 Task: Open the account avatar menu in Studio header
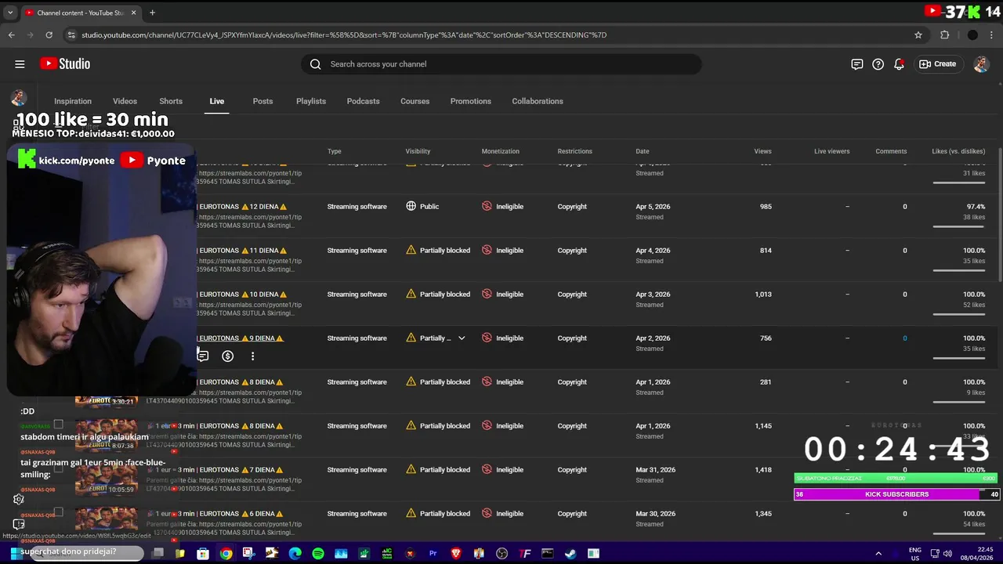[x=981, y=64]
